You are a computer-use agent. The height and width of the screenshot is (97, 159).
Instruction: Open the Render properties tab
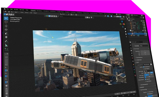[131, 48]
